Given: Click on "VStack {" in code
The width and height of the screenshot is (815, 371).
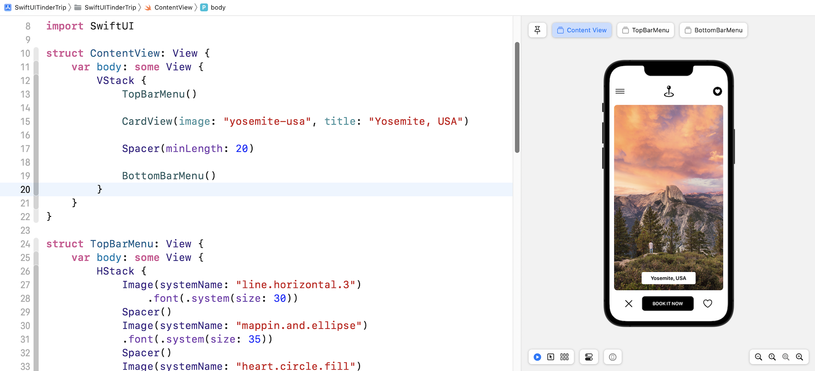Looking at the screenshot, I should (x=121, y=80).
